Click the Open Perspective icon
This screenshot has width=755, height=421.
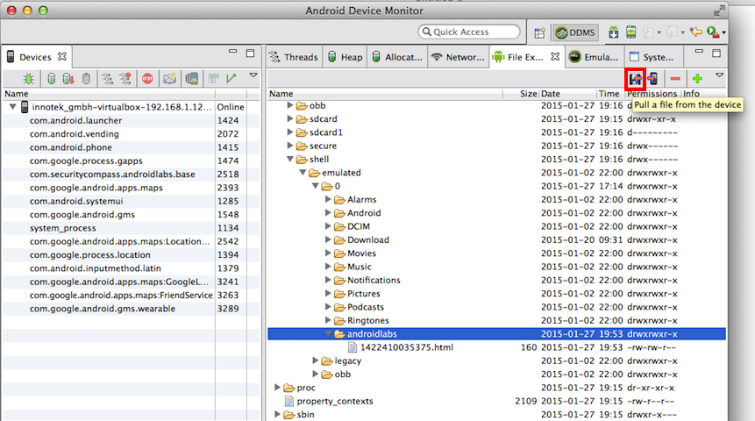[540, 32]
